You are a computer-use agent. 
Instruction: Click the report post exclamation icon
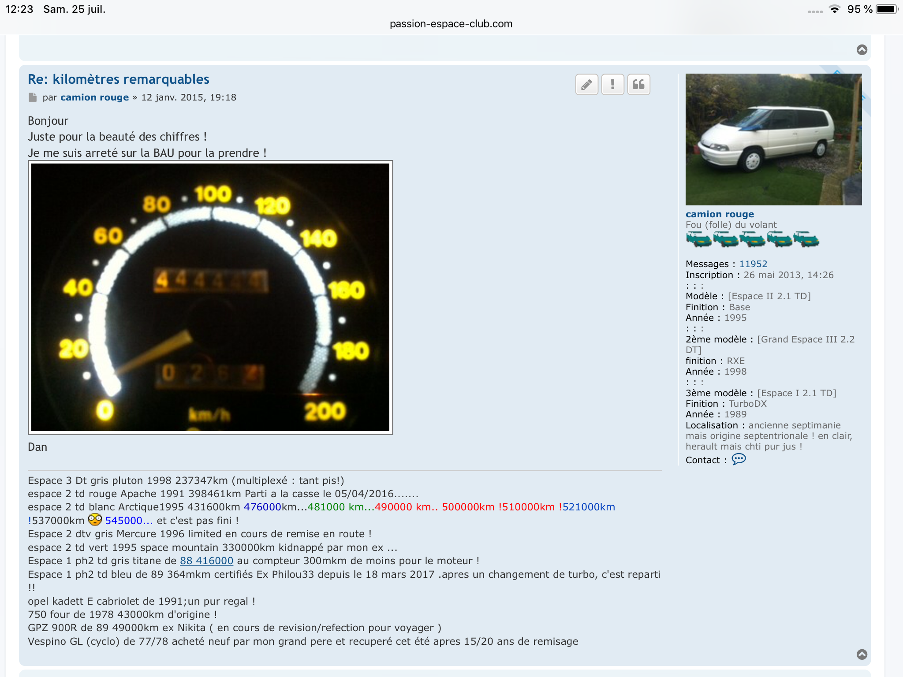pyautogui.click(x=612, y=85)
